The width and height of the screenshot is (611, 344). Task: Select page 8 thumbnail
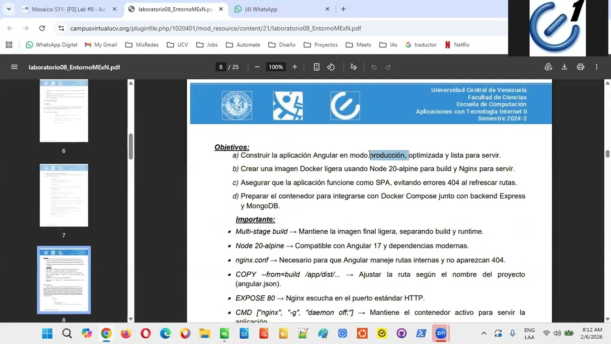64,280
